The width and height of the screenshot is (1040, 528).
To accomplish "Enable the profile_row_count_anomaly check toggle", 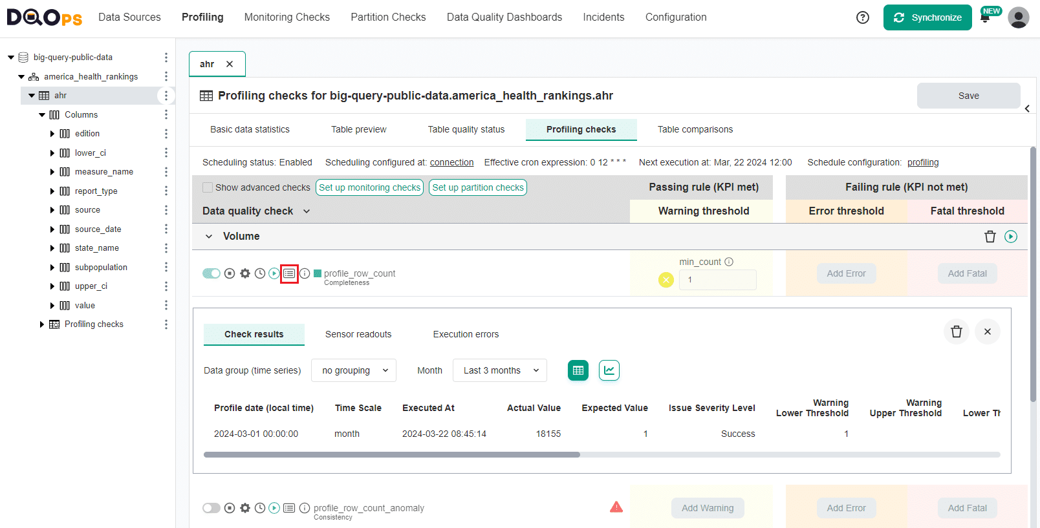I will click(211, 508).
